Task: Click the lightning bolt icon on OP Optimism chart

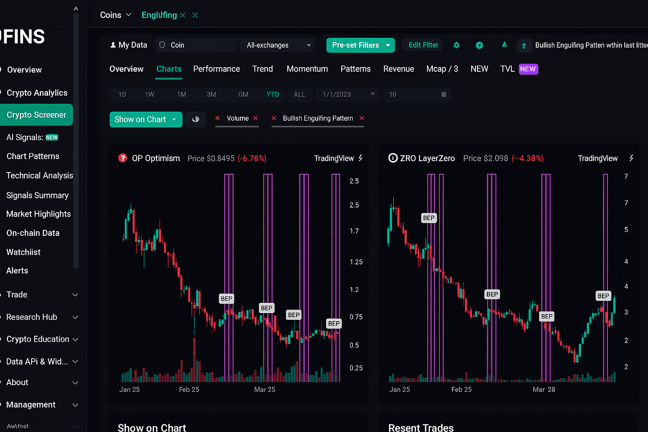Action: [361, 158]
